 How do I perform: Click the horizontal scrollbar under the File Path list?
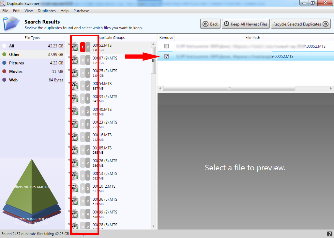229,89
